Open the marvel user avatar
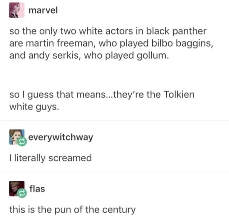229x219 pixels. click(17, 10)
